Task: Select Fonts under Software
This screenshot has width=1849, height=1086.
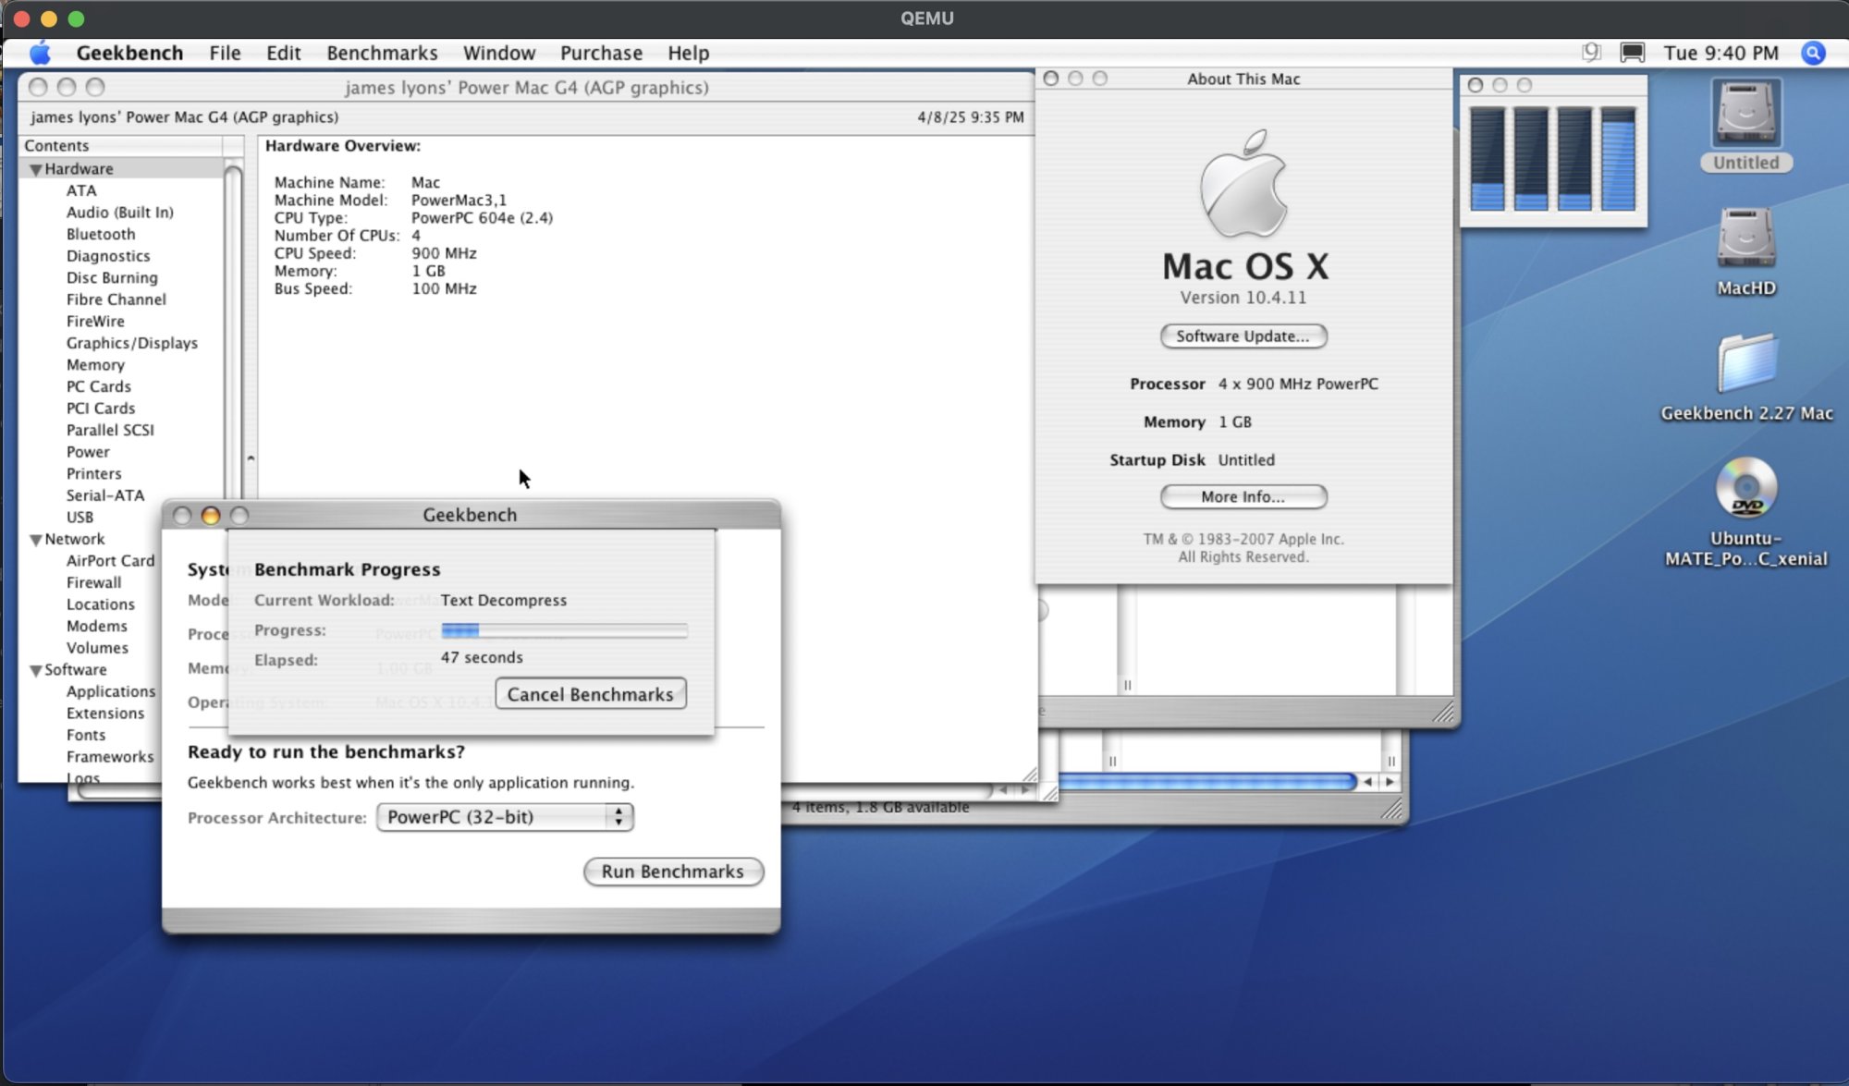Action: (86, 736)
